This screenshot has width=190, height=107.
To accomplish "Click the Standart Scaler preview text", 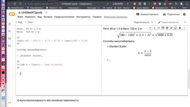I will click(118, 46).
